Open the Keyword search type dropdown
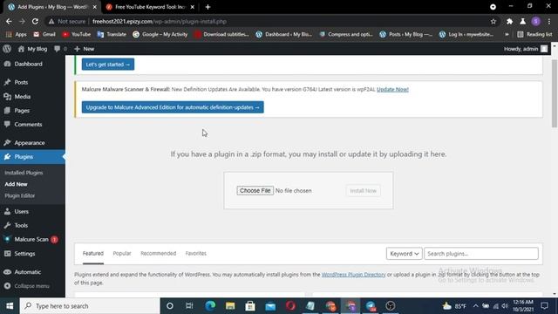The image size is (558, 314). pos(405,254)
